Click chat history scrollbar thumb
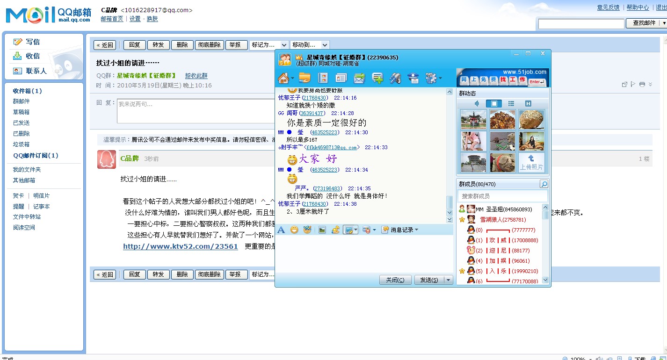This screenshot has height=360, width=667. [449, 202]
